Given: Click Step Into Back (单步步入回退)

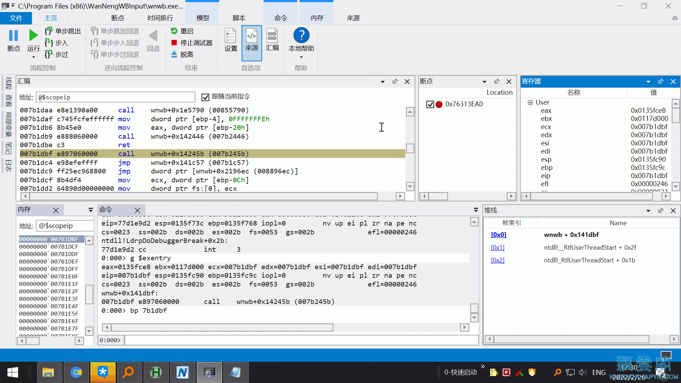Looking at the screenshot, I should [x=115, y=43].
